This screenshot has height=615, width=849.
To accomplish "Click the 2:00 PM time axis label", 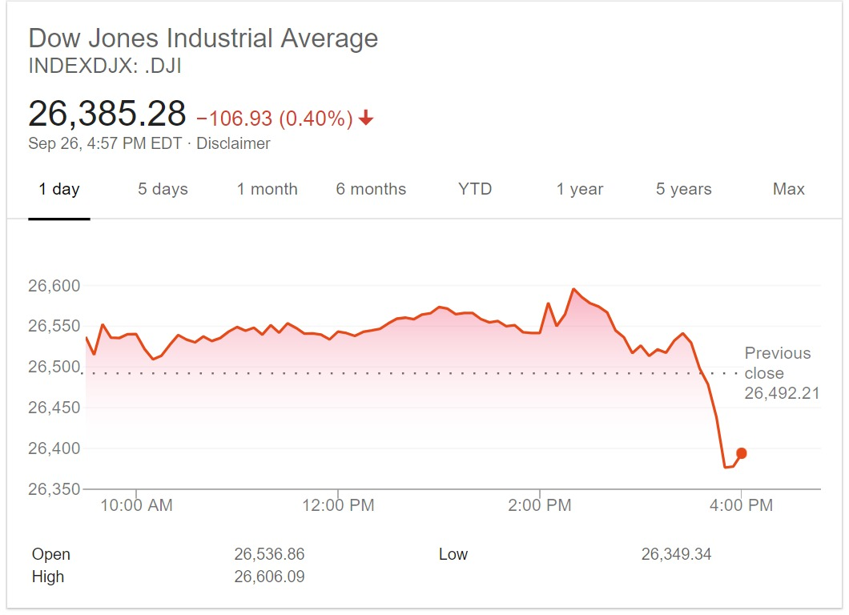I will coord(541,505).
